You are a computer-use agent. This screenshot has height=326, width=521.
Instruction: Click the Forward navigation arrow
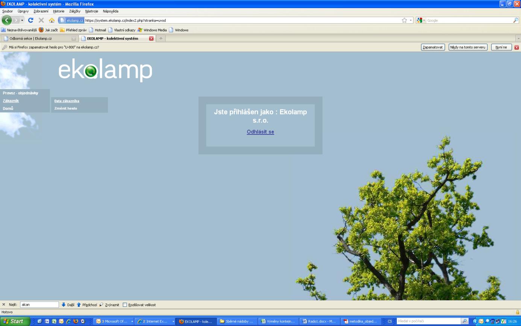pos(16,20)
